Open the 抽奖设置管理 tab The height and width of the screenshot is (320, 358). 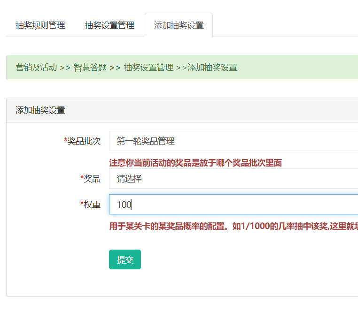click(x=109, y=25)
